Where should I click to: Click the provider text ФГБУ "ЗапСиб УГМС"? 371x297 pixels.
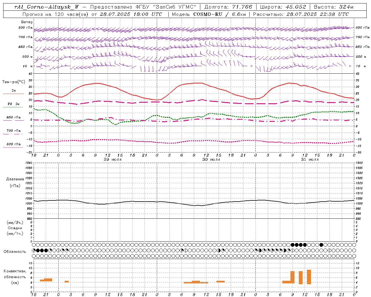click(x=166, y=7)
